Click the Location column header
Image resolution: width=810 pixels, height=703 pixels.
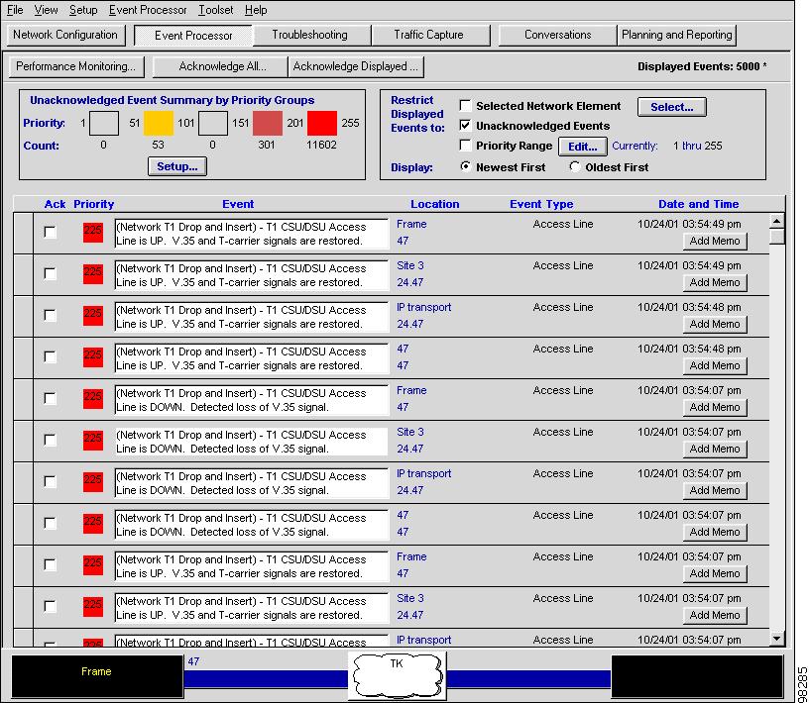point(435,204)
